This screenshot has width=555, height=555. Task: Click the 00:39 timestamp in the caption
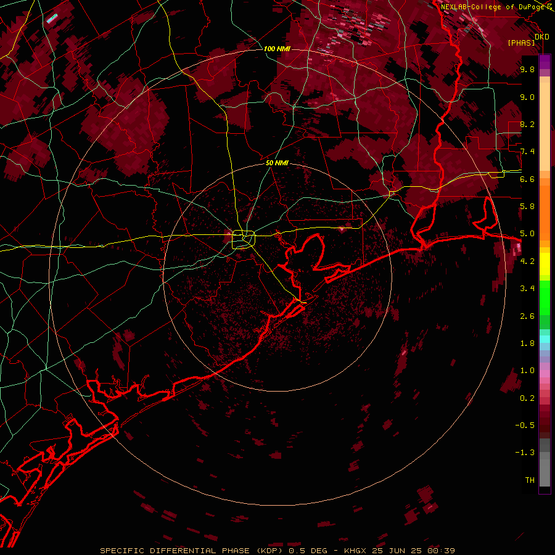point(441,551)
